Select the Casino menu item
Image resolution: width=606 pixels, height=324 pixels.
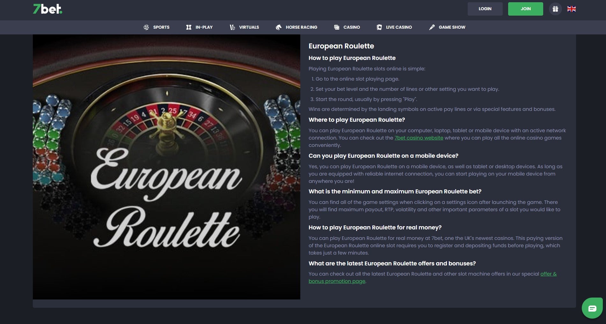pos(351,27)
